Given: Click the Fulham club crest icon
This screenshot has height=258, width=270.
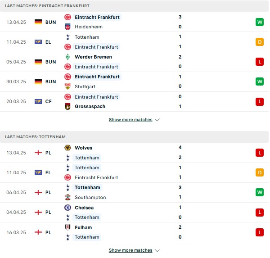Looking at the screenshot, I should pyautogui.click(x=67, y=227).
